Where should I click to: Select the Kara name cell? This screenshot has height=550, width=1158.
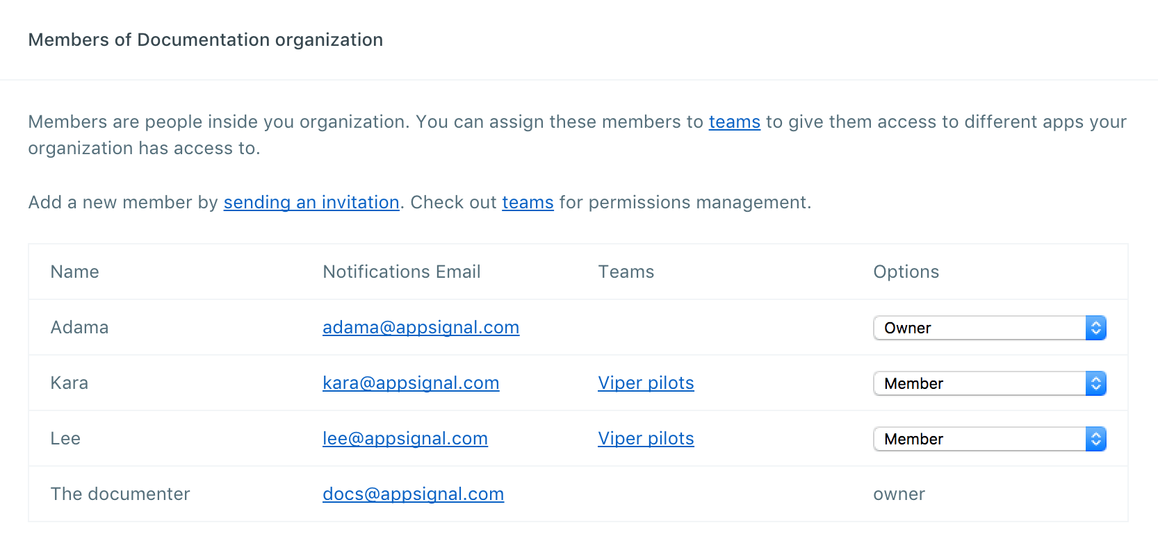click(70, 383)
